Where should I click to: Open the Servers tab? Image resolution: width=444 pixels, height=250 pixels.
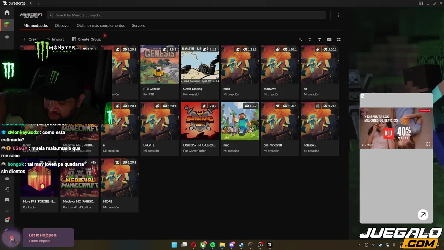(138, 26)
